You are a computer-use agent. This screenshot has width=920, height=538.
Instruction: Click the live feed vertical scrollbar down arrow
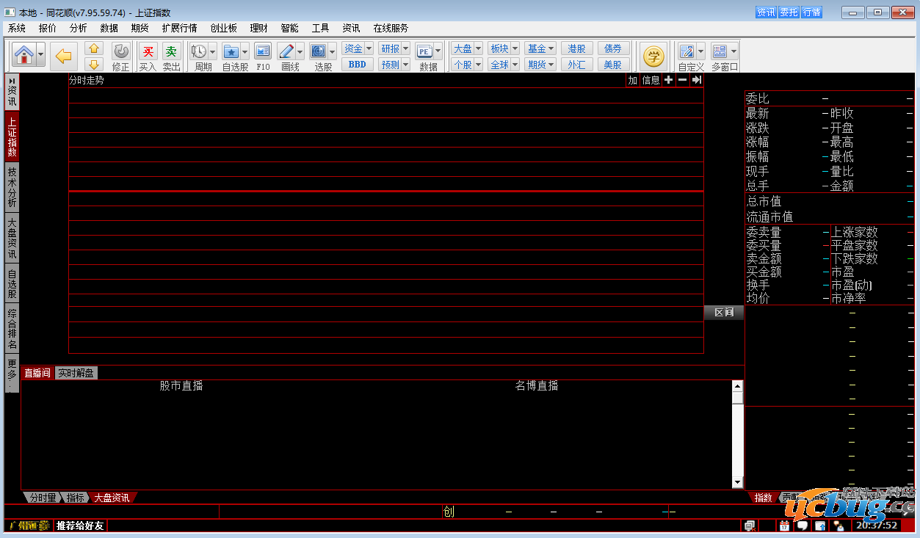737,482
